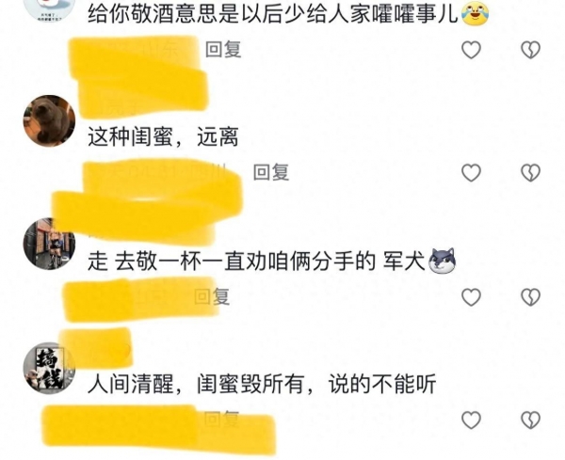Reply to the 人间清醒 comment

click(221, 419)
